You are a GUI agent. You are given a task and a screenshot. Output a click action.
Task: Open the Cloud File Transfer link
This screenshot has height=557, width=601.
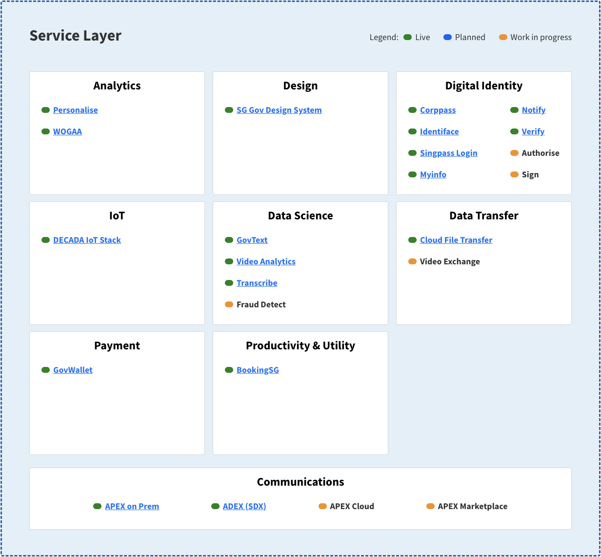pyautogui.click(x=456, y=240)
